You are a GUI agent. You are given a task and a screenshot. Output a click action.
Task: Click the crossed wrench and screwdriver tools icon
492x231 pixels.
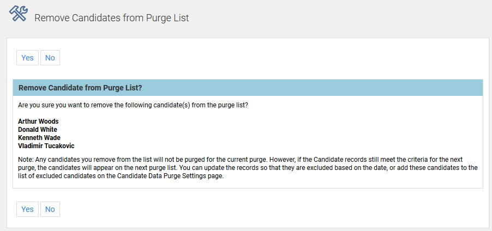(18, 13)
